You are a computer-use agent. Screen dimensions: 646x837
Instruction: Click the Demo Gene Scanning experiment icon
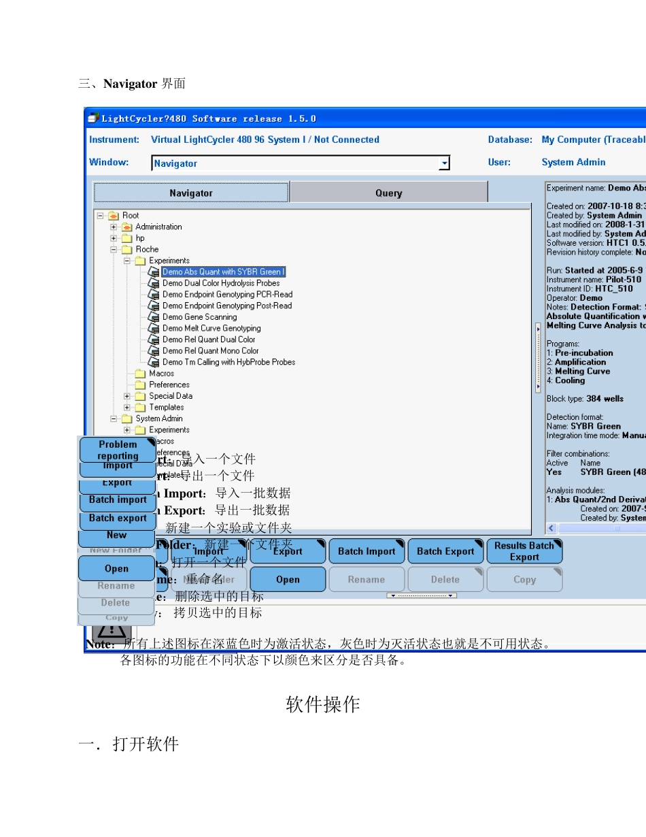click(154, 317)
